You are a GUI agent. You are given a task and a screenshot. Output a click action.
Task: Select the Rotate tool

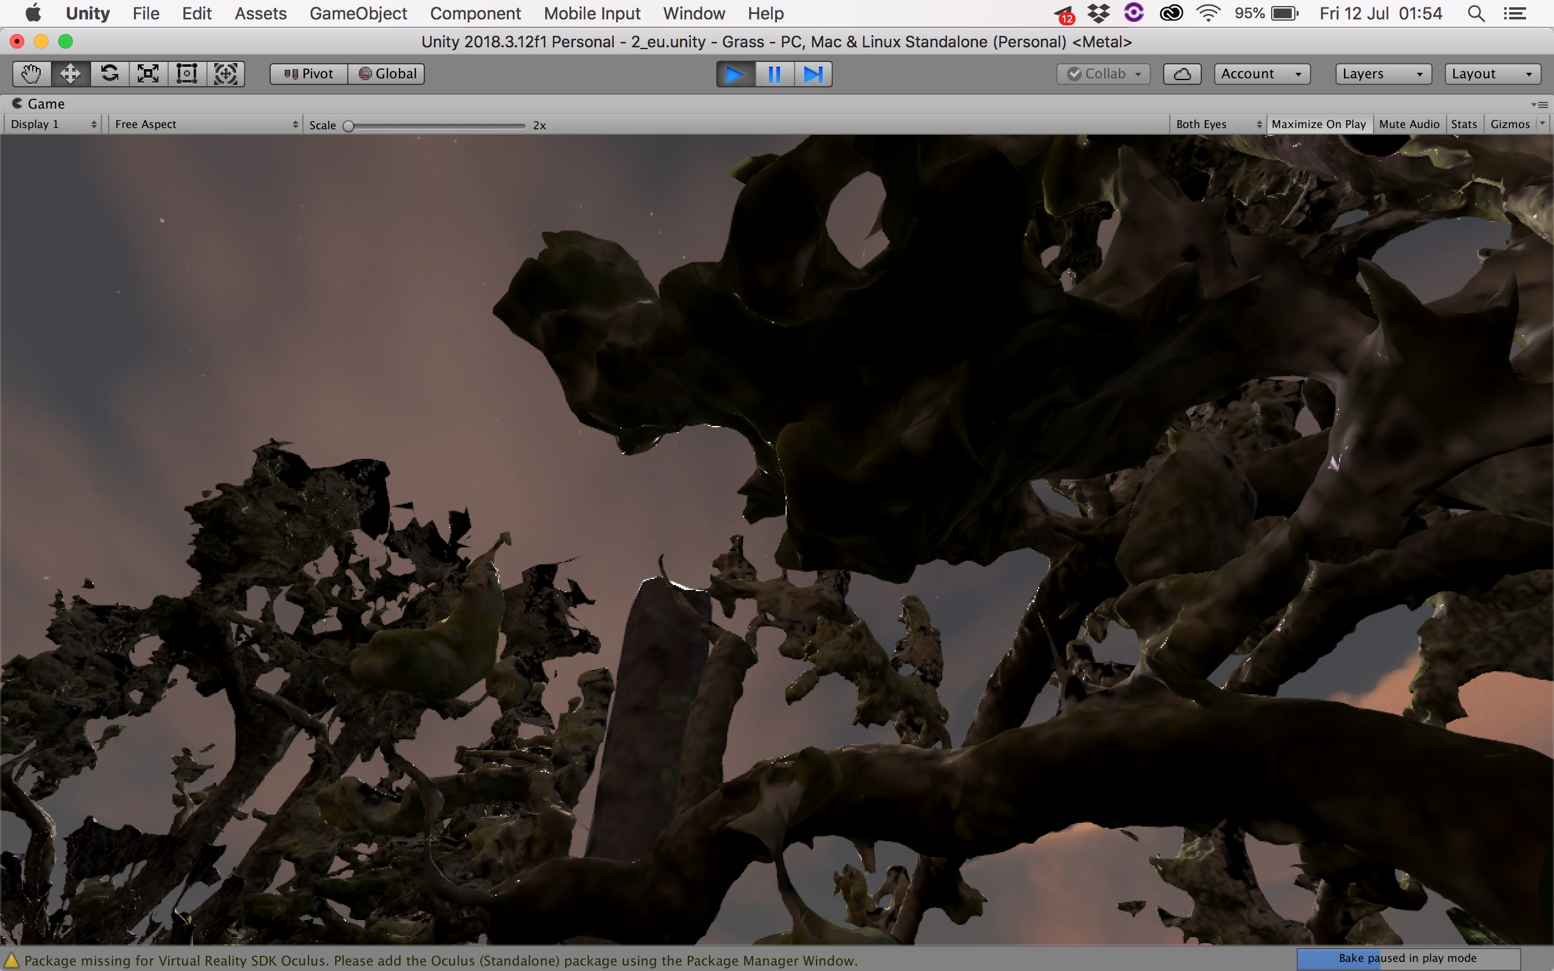tap(109, 74)
